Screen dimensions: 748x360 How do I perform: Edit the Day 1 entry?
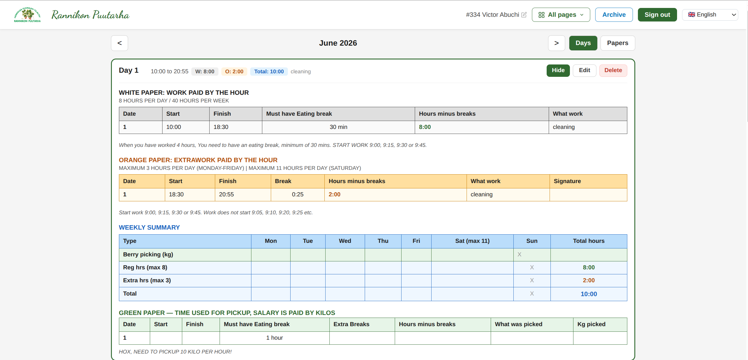click(x=584, y=70)
